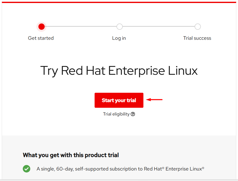Click the green checkmark icon
The height and width of the screenshot is (181, 238).
tap(27, 169)
